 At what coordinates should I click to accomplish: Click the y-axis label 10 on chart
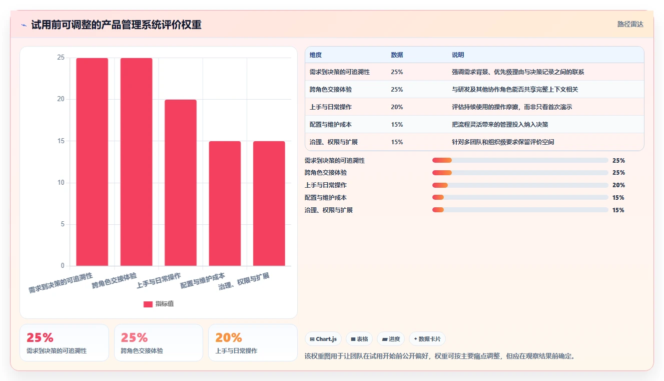[x=61, y=183]
